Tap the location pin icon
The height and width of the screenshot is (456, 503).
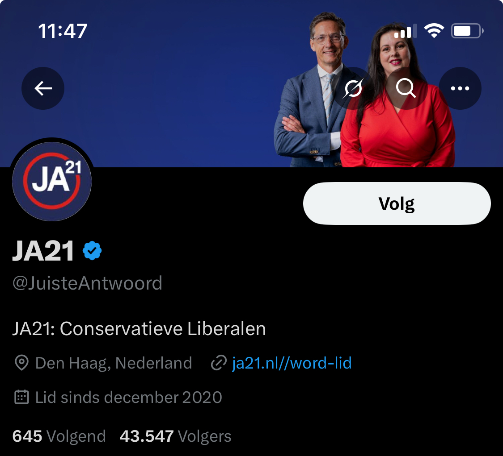pos(22,363)
